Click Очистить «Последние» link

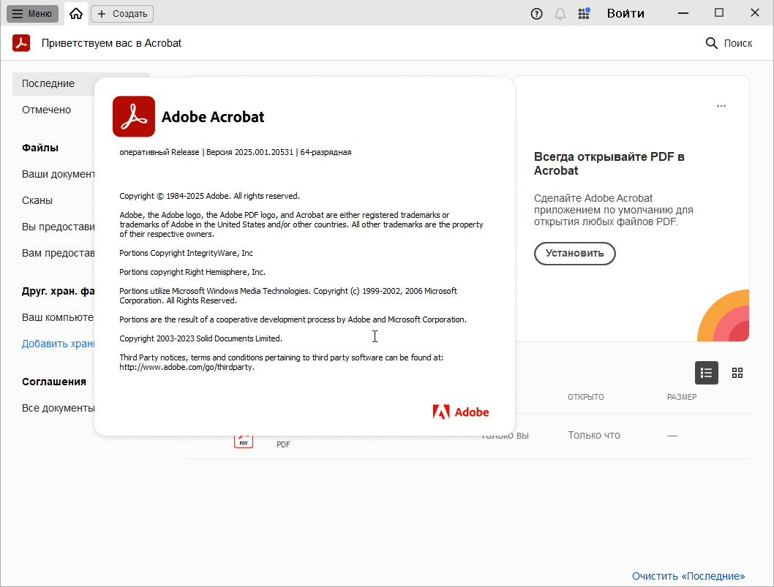pos(688,576)
